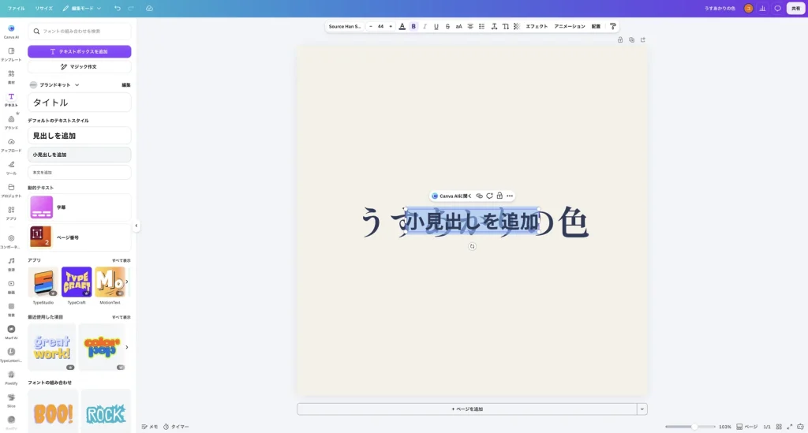
Task: Click the redo arrow in top bar
Action: point(131,8)
